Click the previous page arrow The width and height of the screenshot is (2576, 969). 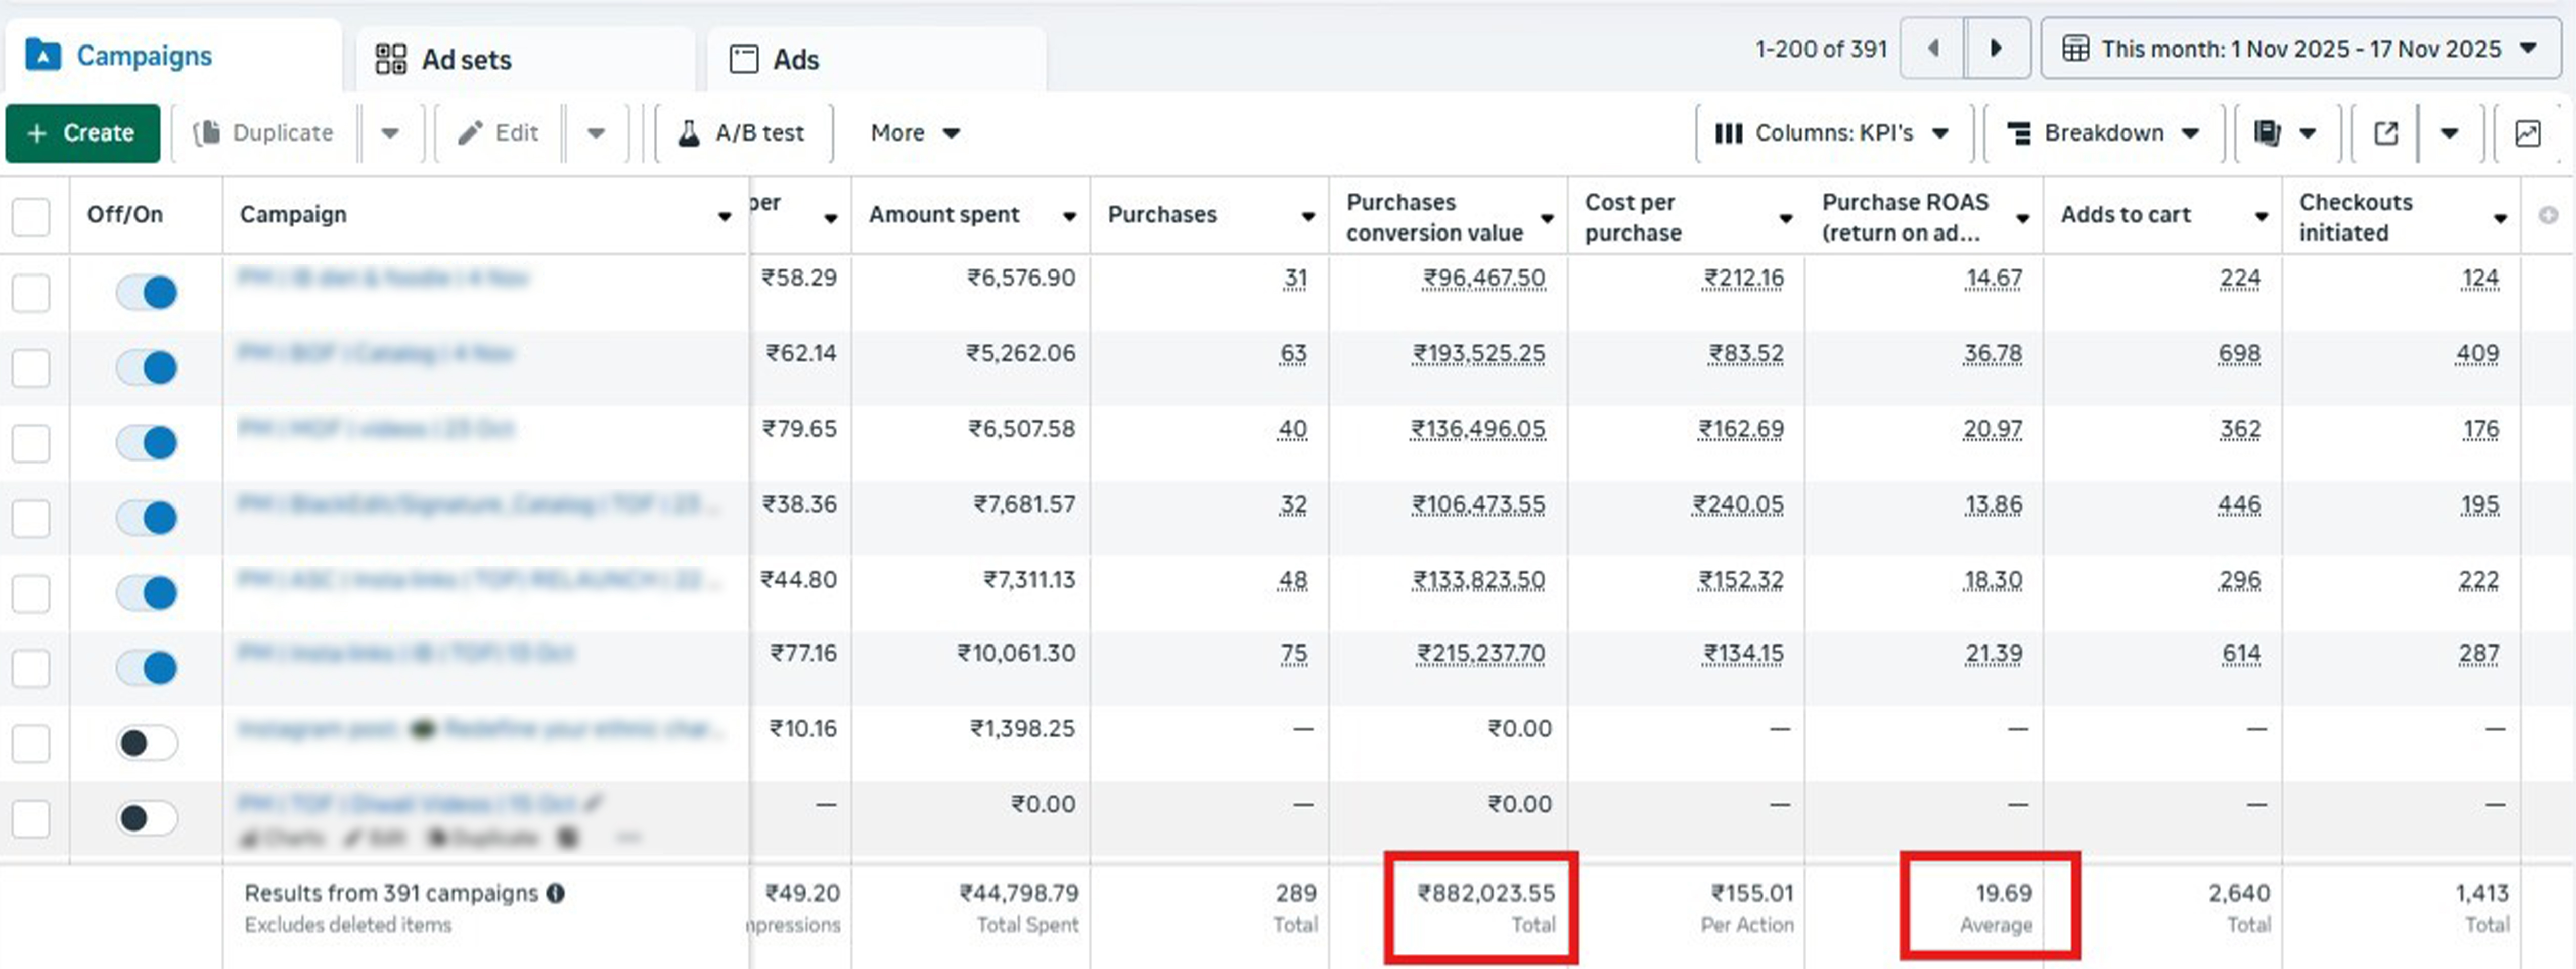coord(1933,48)
